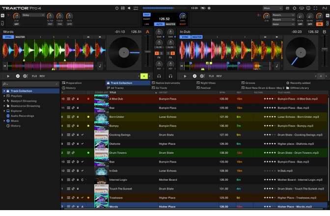Toggle fullscreen icon in the header
330x216 pixels.
pyautogui.click(x=315, y=8)
